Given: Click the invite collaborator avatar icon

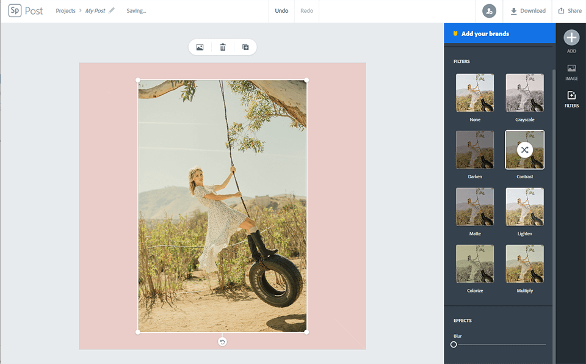Looking at the screenshot, I should (489, 11).
